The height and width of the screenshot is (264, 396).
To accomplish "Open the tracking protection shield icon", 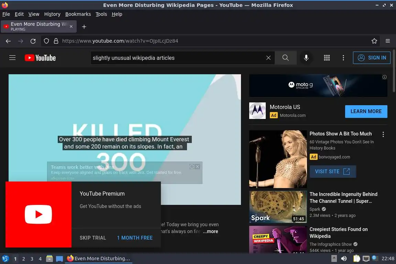I will pyautogui.click(x=46, y=41).
